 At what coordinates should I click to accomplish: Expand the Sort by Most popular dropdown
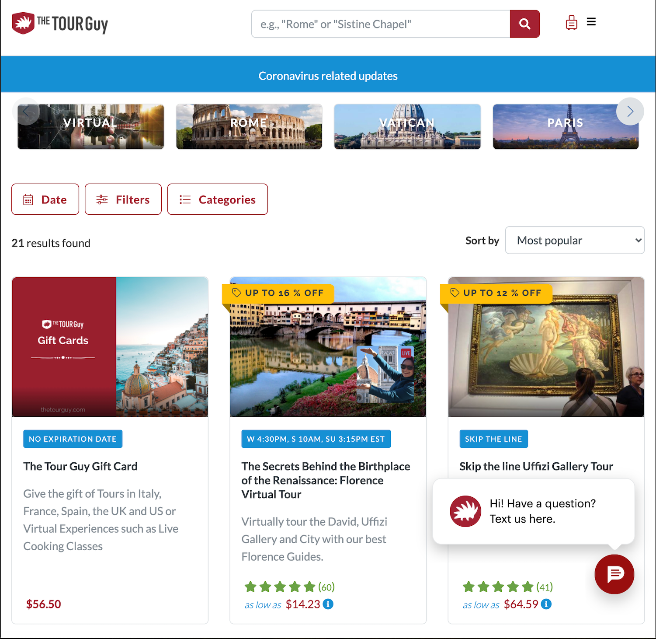[575, 240]
